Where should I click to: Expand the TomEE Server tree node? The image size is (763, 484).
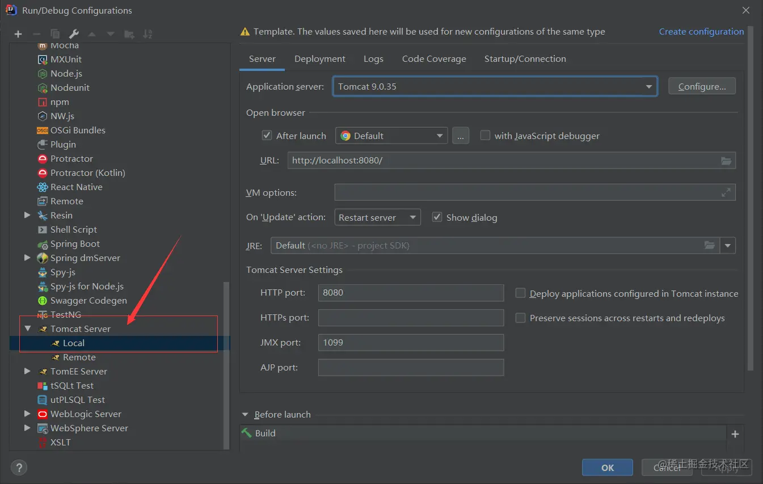[27, 372]
